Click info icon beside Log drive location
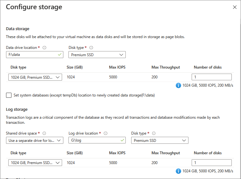The height and width of the screenshot is (179, 241). 106,133
